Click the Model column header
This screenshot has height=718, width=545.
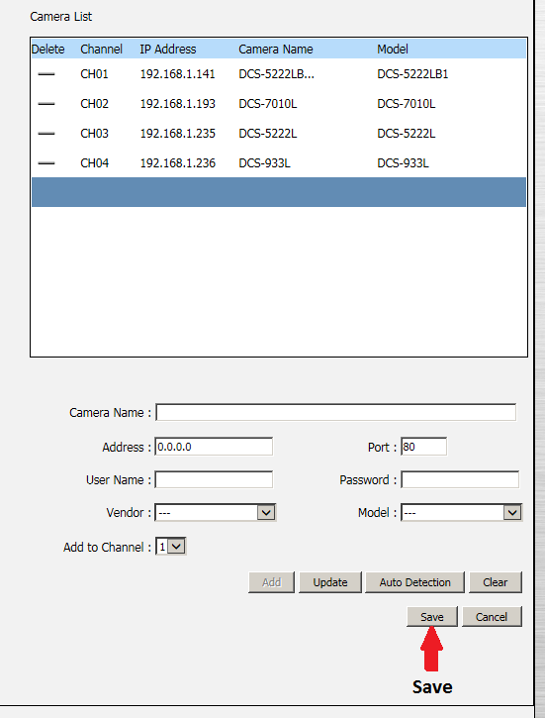pyautogui.click(x=393, y=49)
